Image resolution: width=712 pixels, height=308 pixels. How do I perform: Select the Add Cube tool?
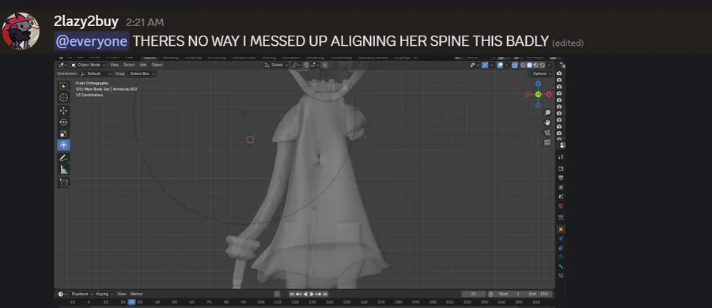tap(63, 182)
